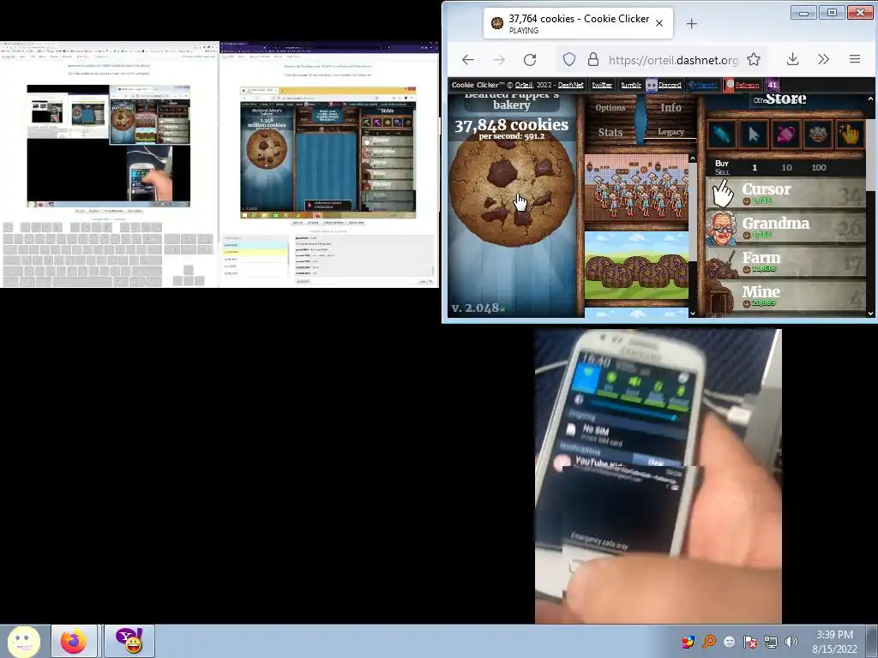Click scroll-up arrow of buildings panel
Screen dimensions: 878x658
(693, 159)
